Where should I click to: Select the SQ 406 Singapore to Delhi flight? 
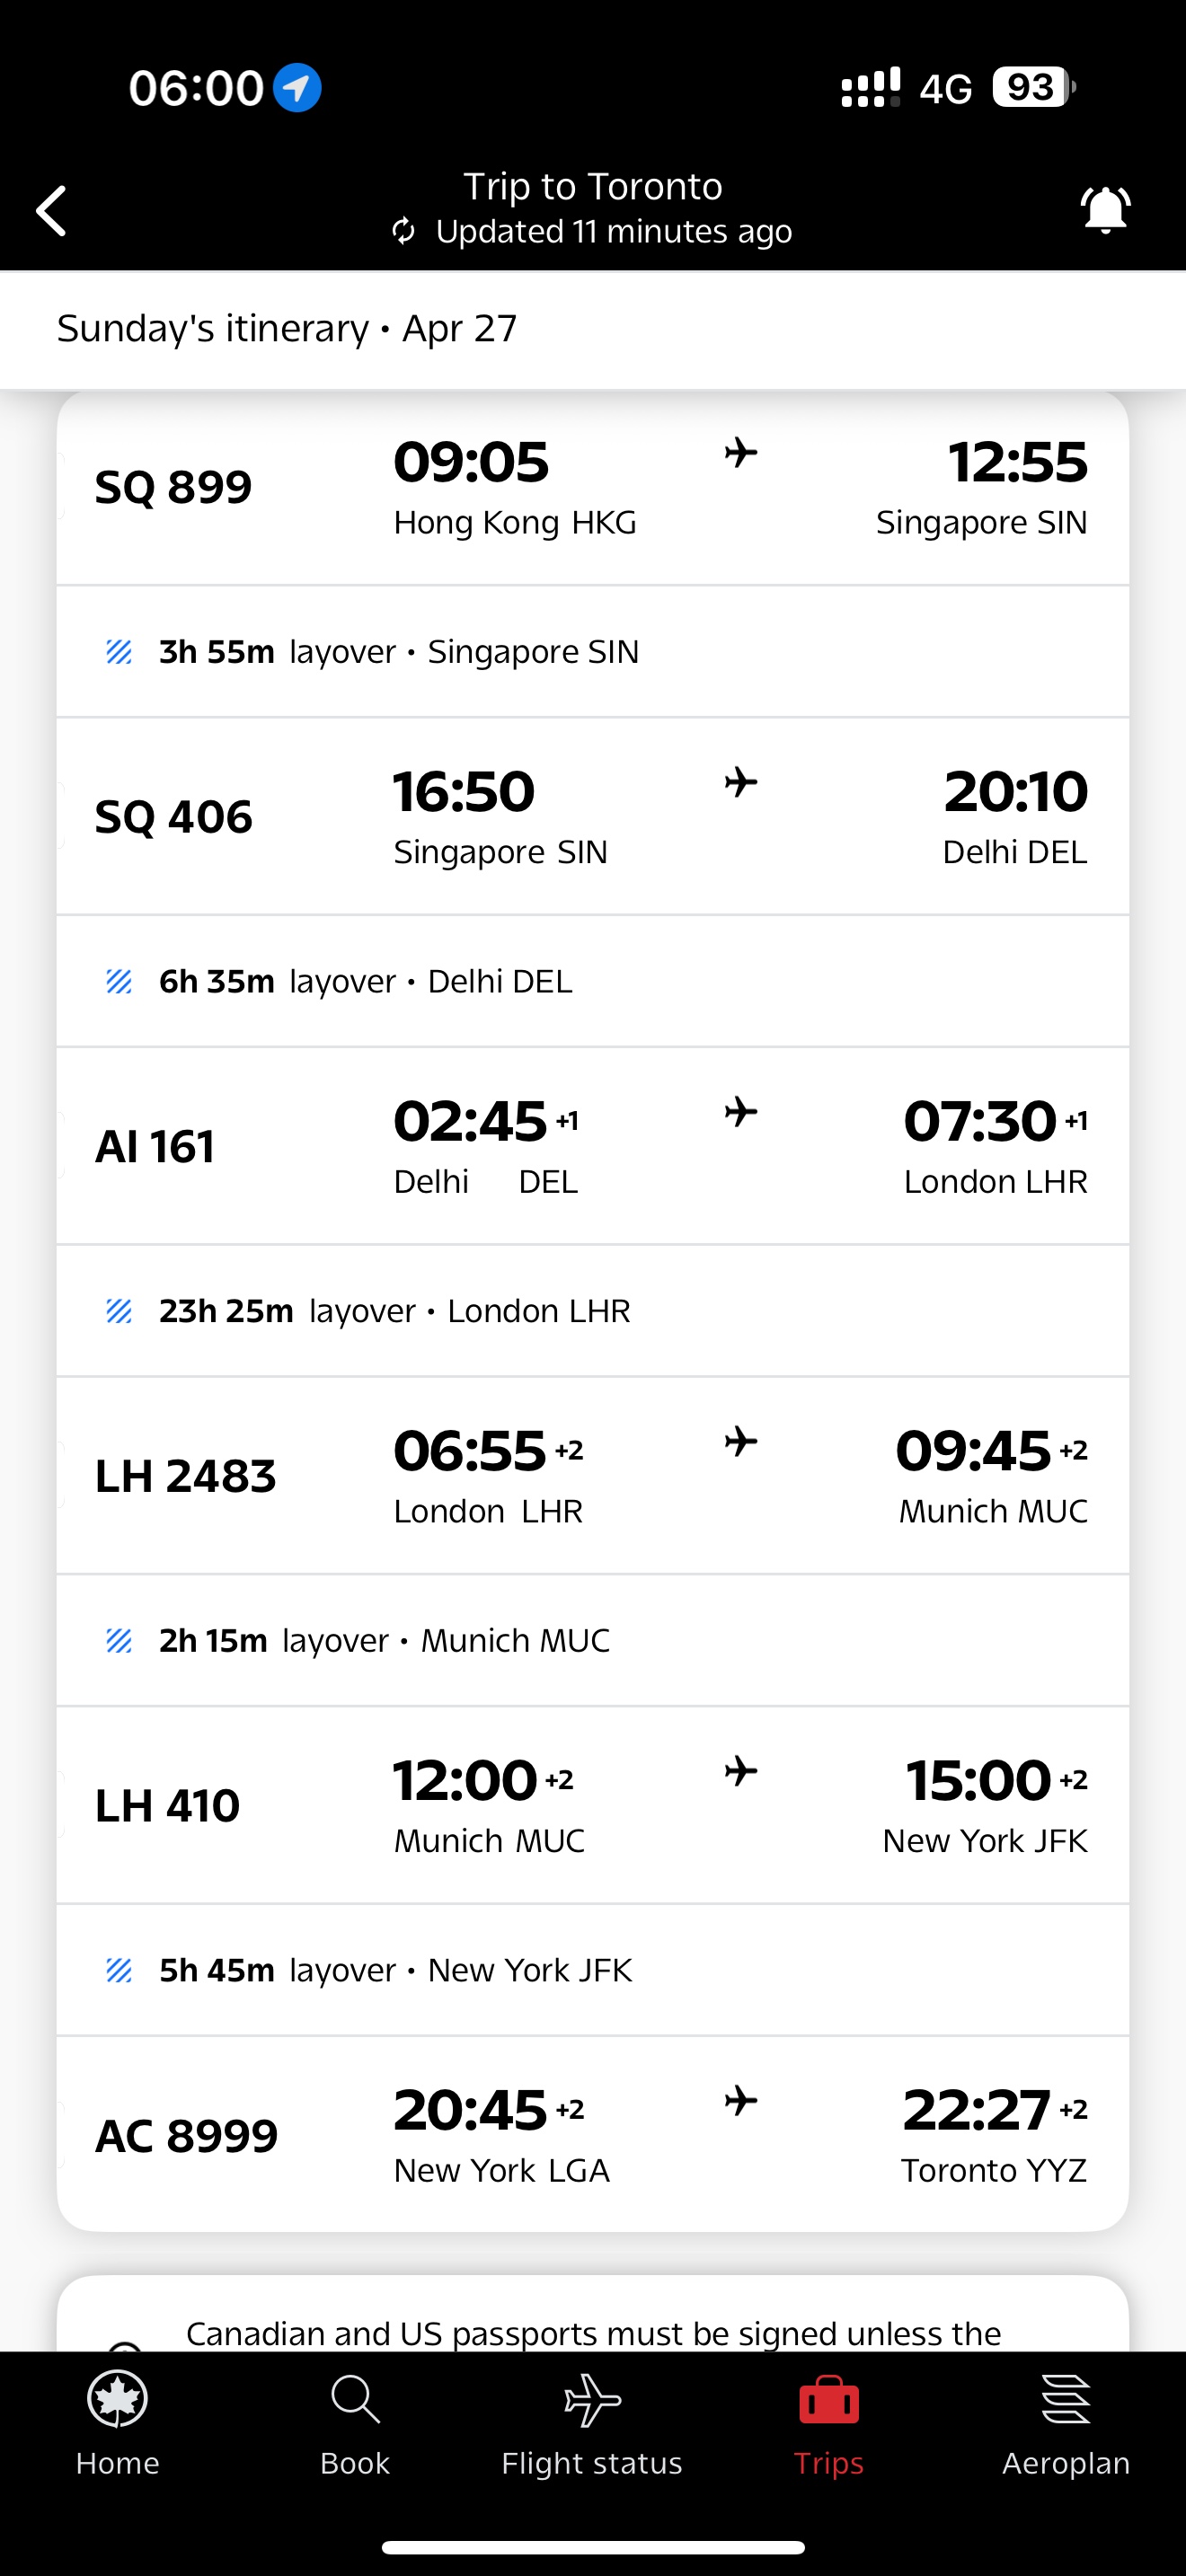click(593, 817)
